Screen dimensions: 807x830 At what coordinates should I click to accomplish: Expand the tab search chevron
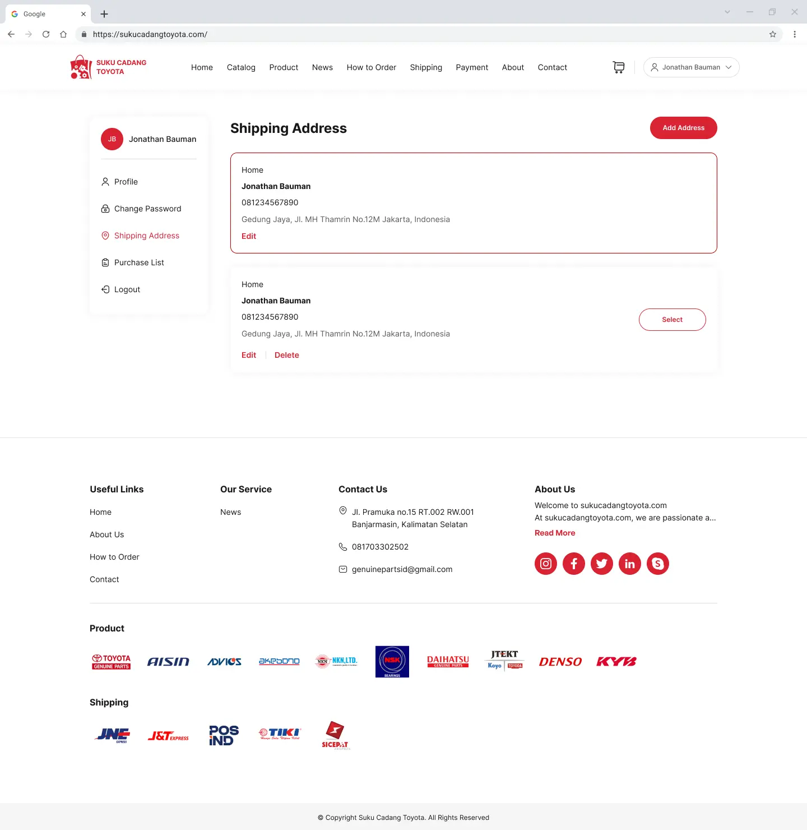(727, 12)
